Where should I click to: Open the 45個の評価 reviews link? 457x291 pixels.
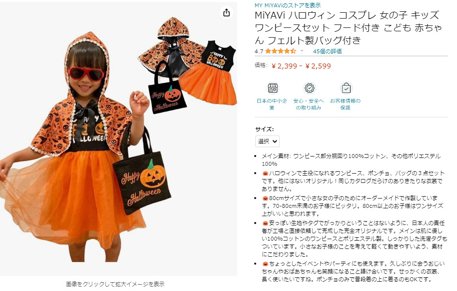click(x=327, y=51)
